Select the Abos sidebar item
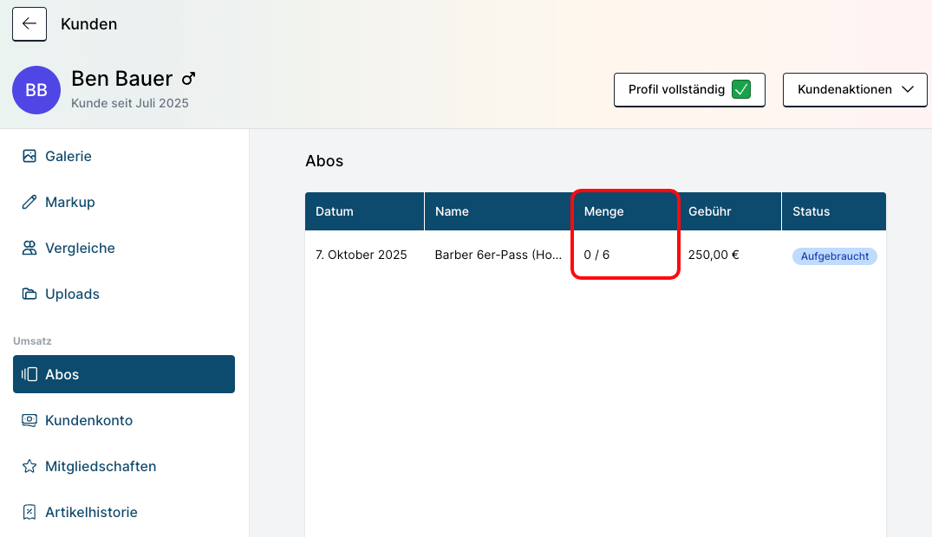 124,374
